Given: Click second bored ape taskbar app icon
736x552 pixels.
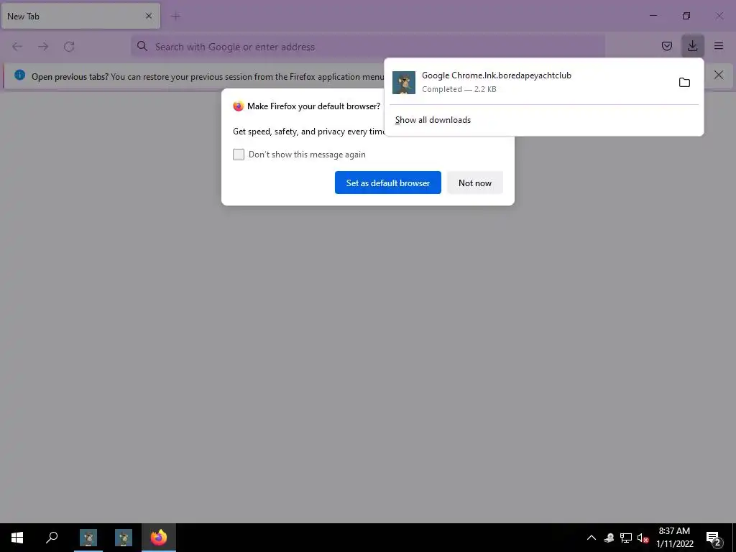Looking at the screenshot, I should [124, 538].
